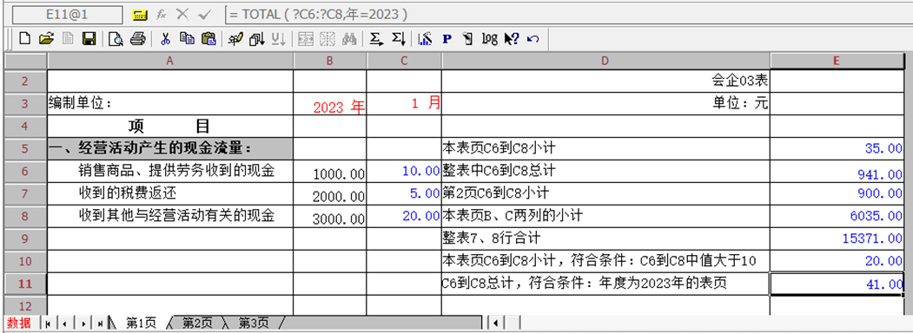Select row header 8

tap(25, 216)
